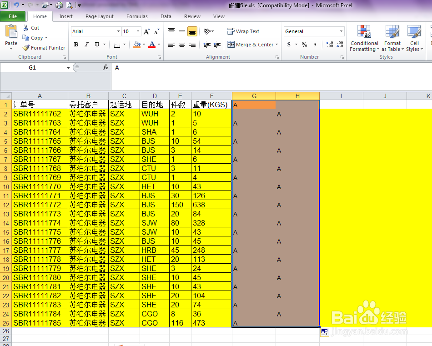
Task: Click Redo in Quick Access Toolbar
Action: pos(31,5)
